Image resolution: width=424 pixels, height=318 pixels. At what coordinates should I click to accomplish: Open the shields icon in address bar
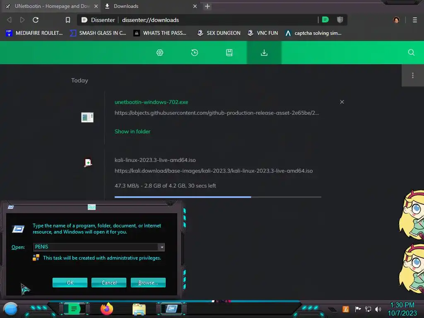click(340, 19)
